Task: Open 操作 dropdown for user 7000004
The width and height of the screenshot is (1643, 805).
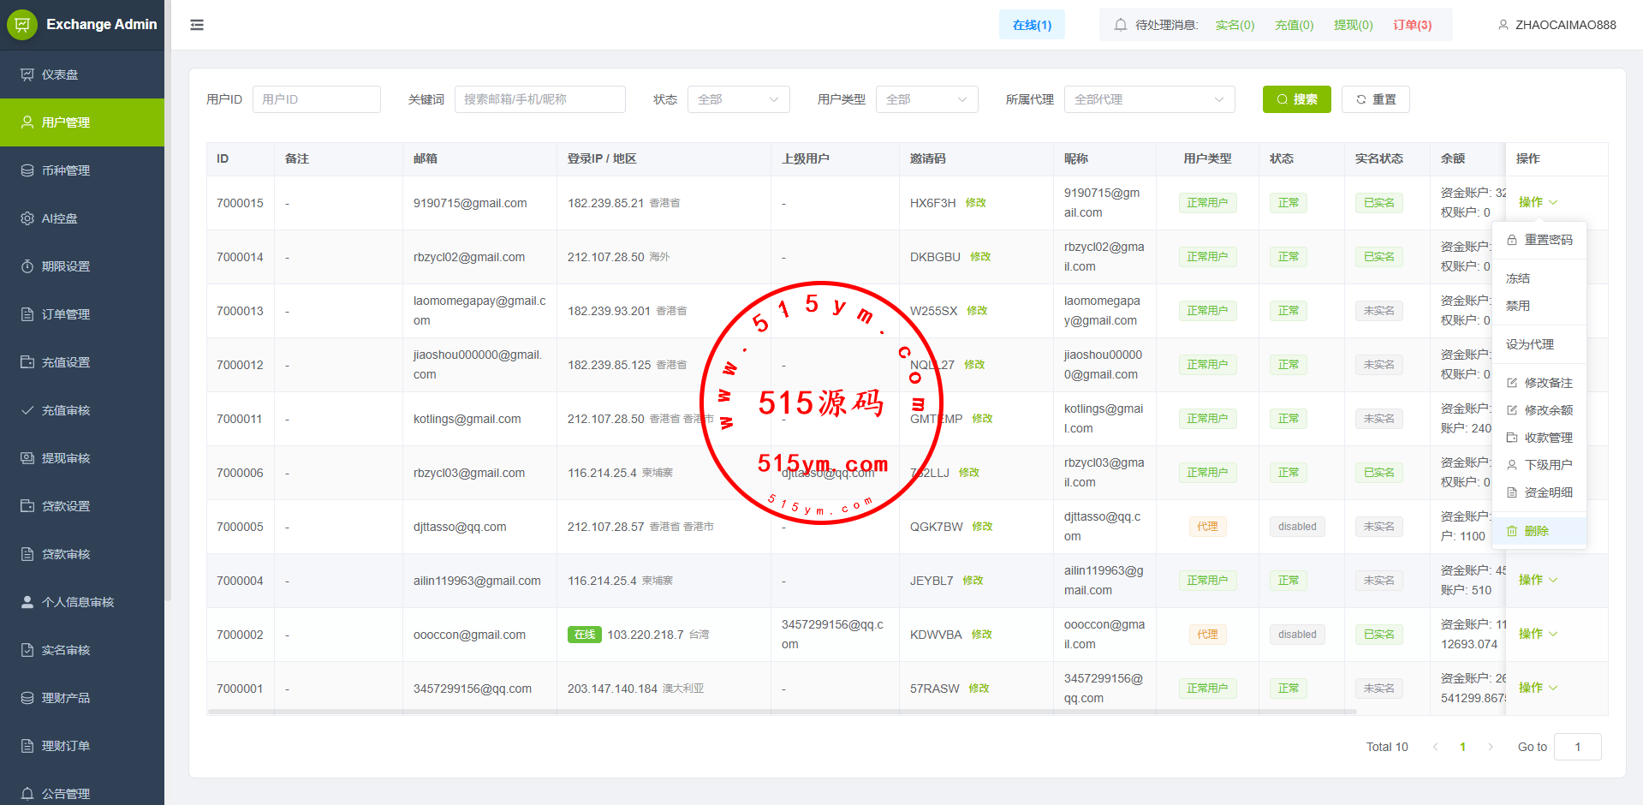Action: point(1537,580)
